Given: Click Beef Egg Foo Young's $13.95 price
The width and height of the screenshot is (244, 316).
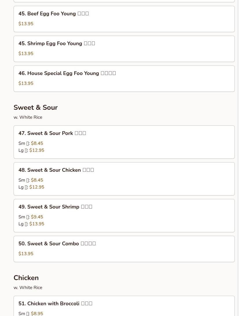Looking at the screenshot, I should (x=26, y=24).
